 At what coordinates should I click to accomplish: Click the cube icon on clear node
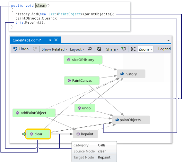coord(31,134)
